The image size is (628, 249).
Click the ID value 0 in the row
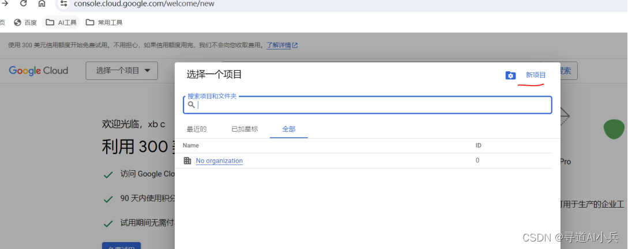(477, 160)
